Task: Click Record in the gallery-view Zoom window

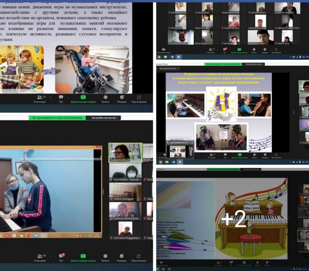Action: coord(254,51)
